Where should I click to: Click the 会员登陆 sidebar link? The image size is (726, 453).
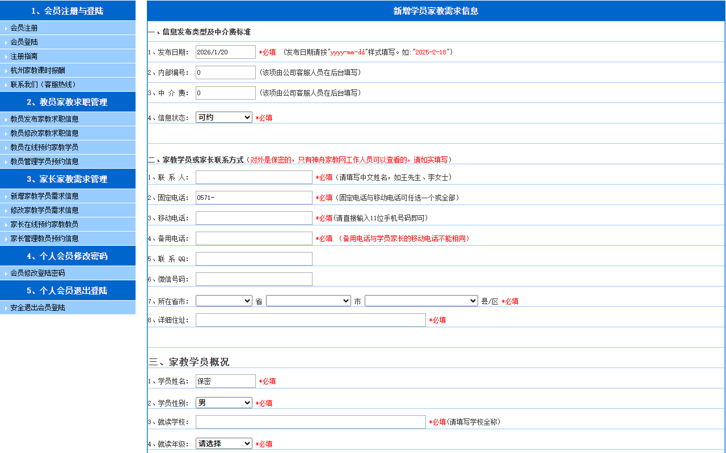tap(24, 42)
